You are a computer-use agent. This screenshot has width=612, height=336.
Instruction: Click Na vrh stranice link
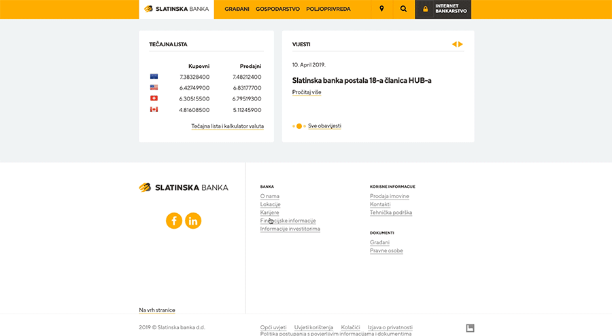coord(157,310)
